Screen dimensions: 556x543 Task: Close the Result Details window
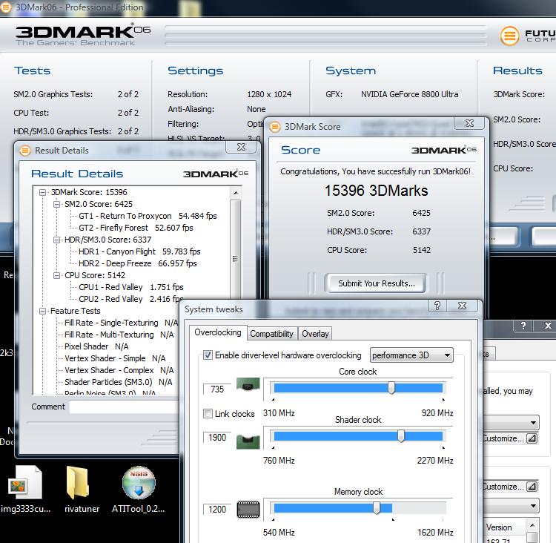coord(241,147)
